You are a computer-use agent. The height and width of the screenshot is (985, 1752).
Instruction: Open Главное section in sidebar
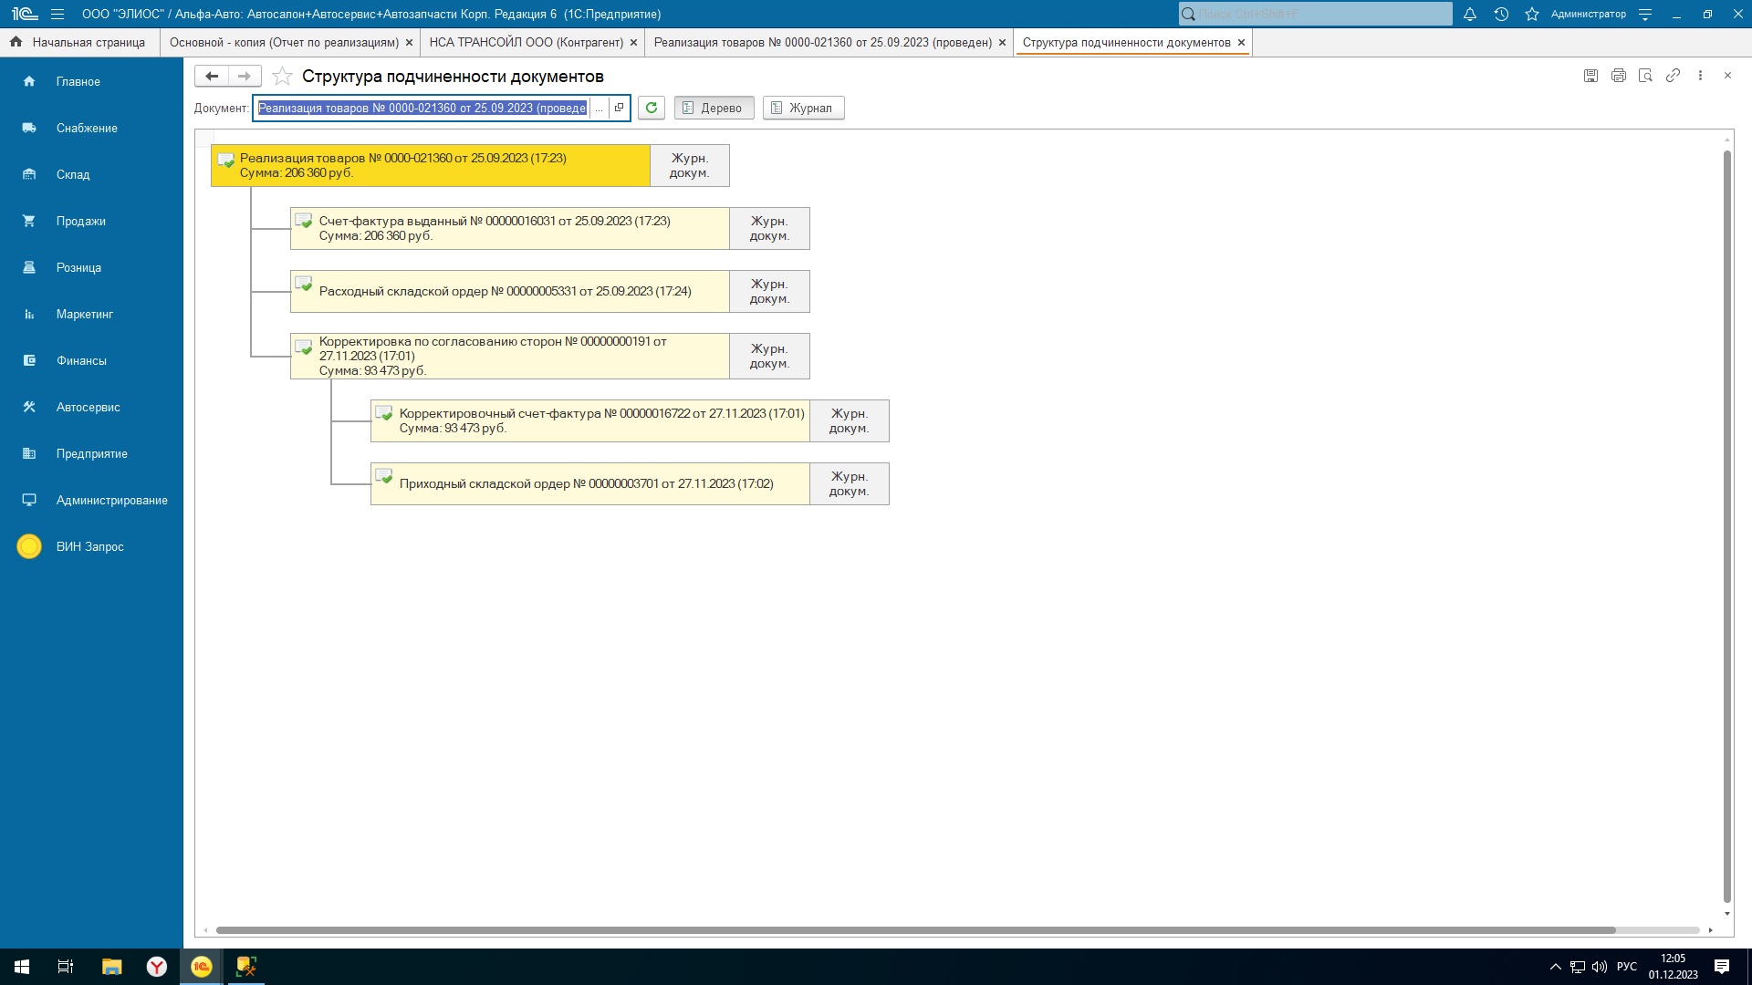click(x=91, y=81)
